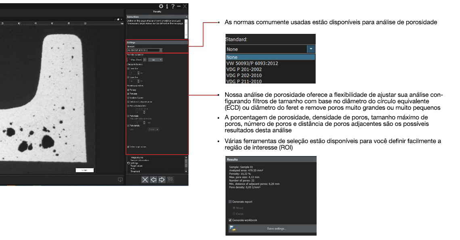Open settings via the gear icon
Screen dimensions: 460x240
click(x=161, y=6)
